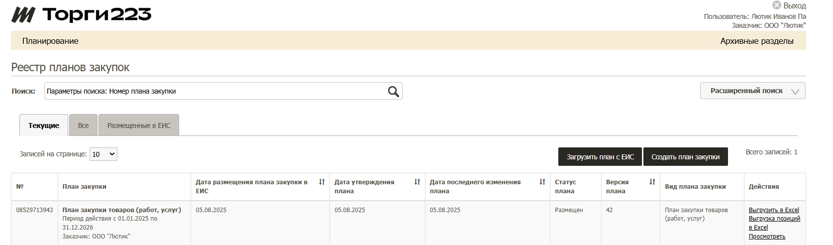This screenshot has width=833, height=245.
Task: Sort by Дата последнего изменения плана
Action: click(542, 182)
